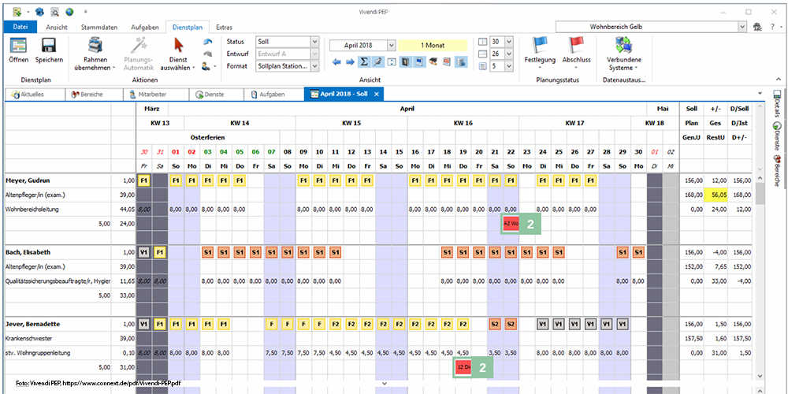788x394 pixels.
Task: Open the Mitarbeiter document tab
Action: pyautogui.click(x=156, y=94)
